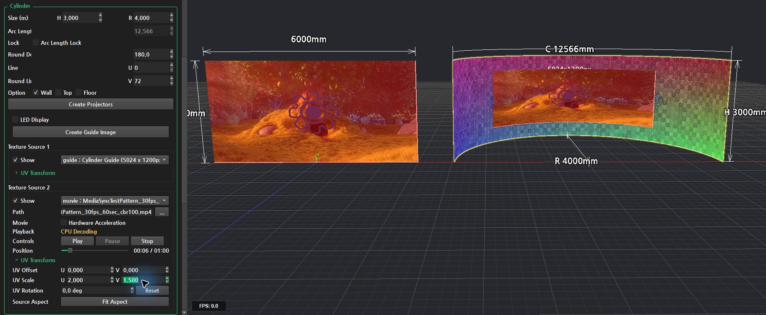
Task: Click the UV Scale V 1.500 field
Action: (143, 280)
